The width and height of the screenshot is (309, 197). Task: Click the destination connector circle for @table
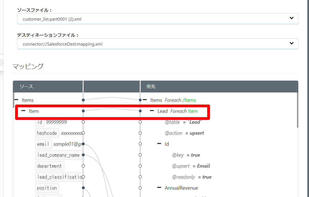(x=140, y=122)
